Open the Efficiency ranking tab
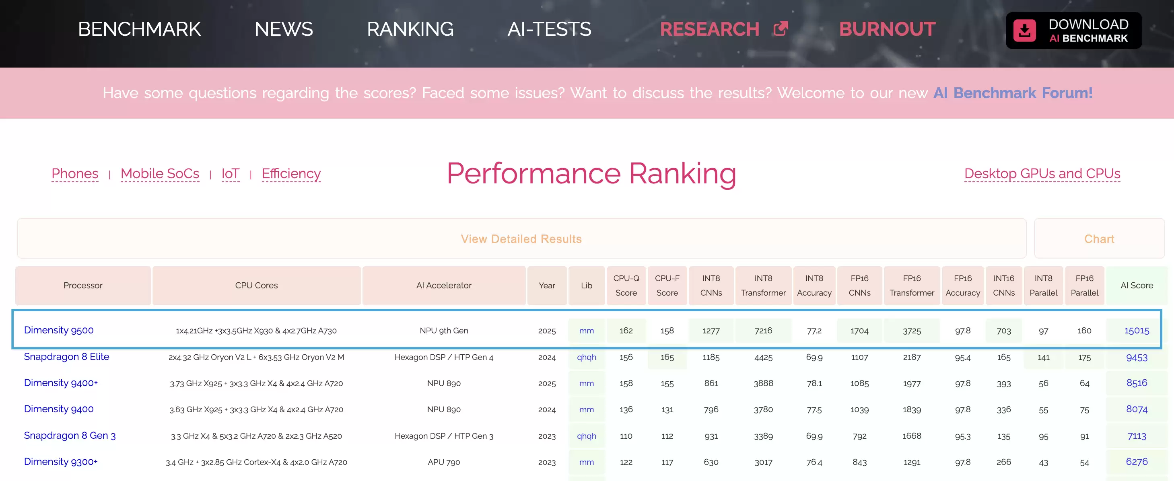The image size is (1174, 481). tap(291, 174)
